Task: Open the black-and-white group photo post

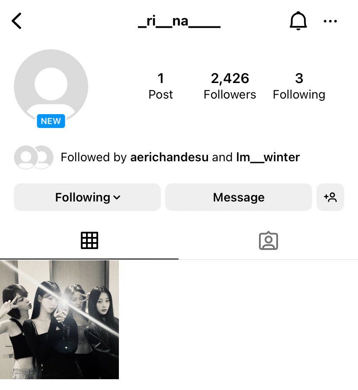Action: coord(60,320)
